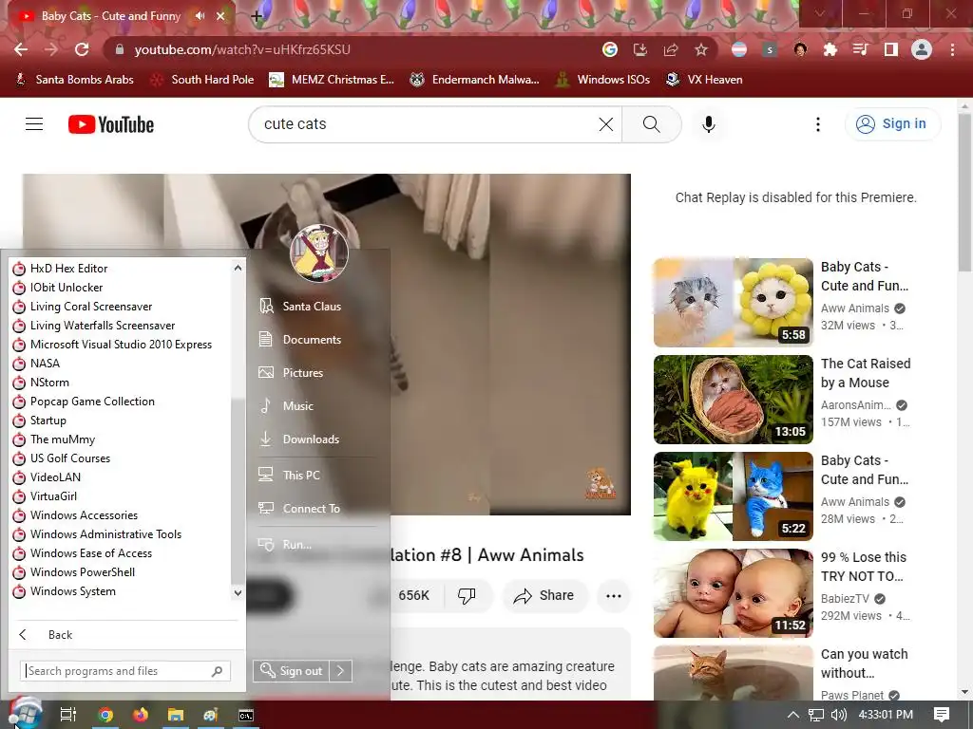This screenshot has height=729, width=973.
Task: Open the volume tray icon
Action: pyautogui.click(x=838, y=715)
